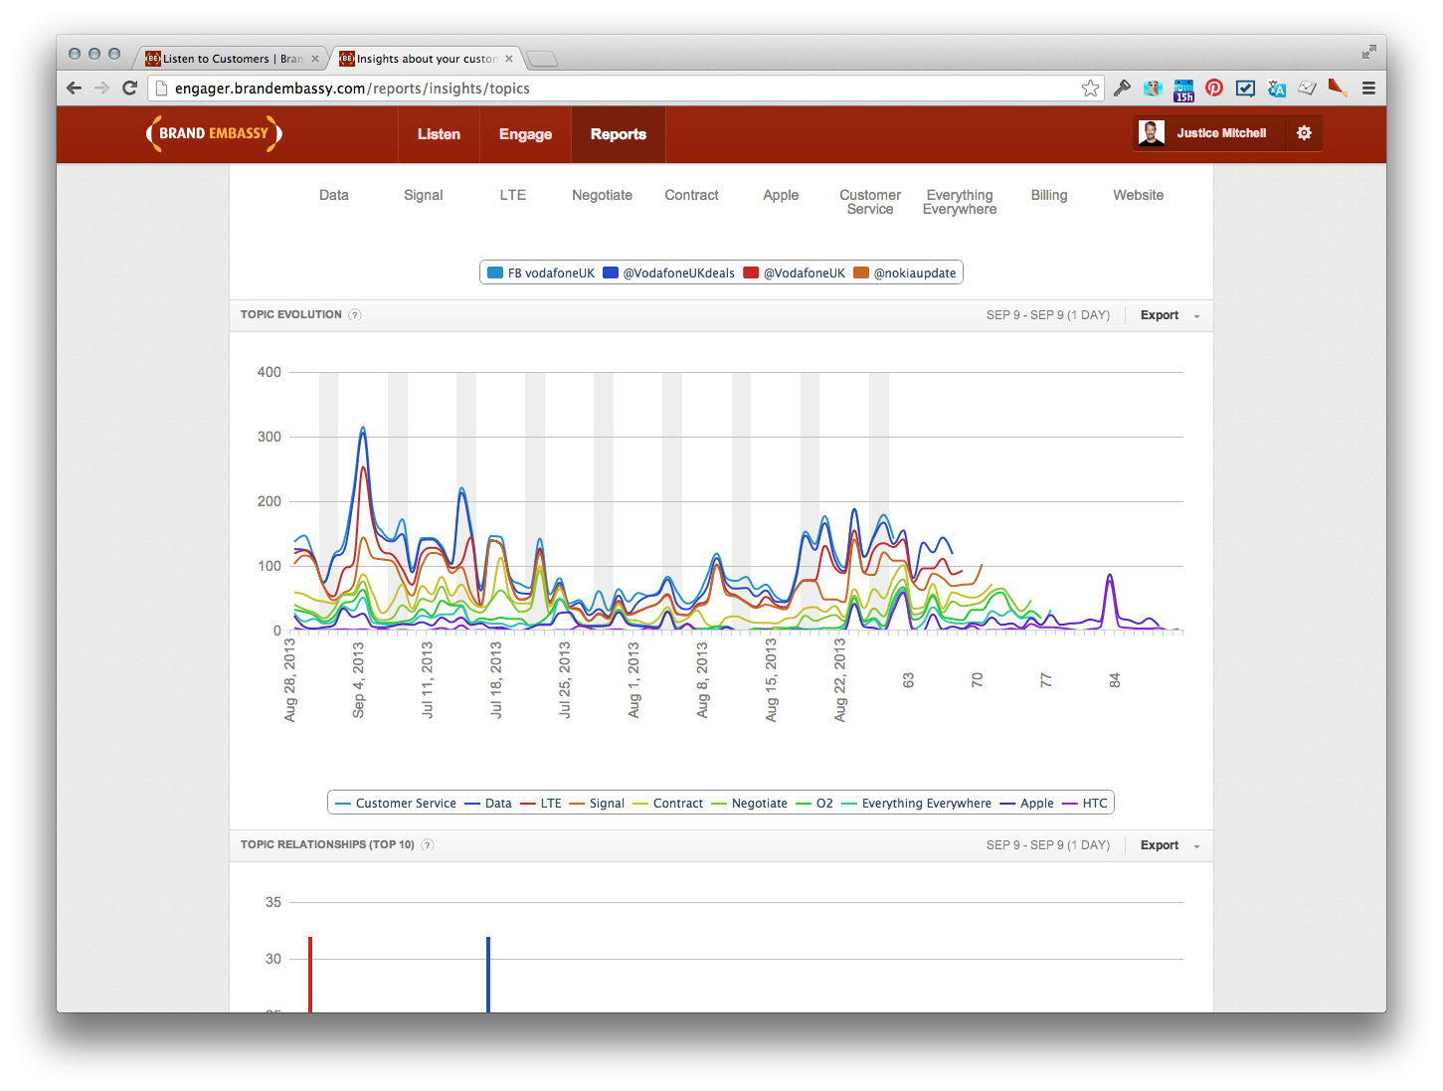1443x1091 pixels.
Task: Click the 15h timer extension icon
Action: point(1183,91)
